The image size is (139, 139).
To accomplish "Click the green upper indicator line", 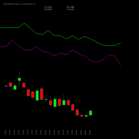I will 60,36.
